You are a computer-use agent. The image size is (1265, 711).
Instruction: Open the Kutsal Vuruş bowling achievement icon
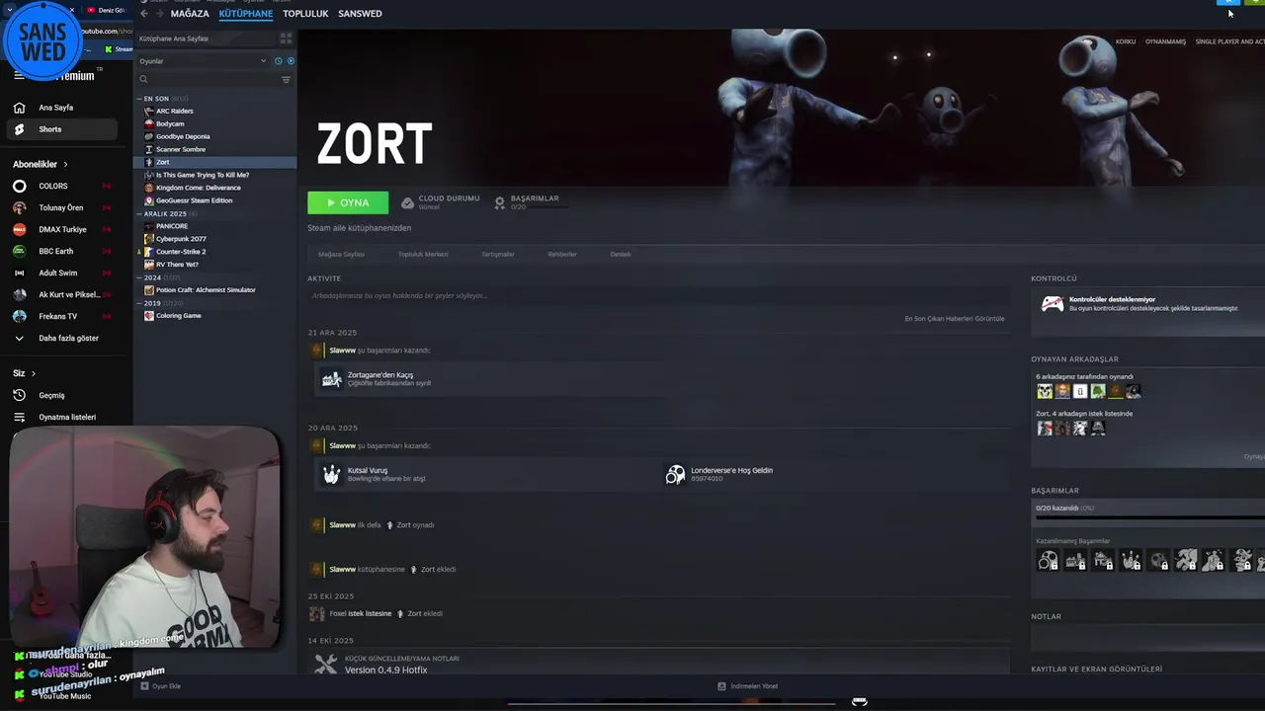331,475
